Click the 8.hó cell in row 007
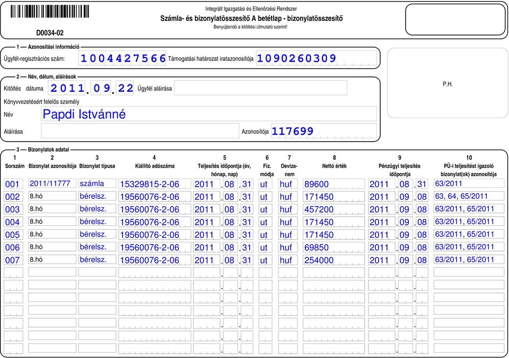Screen dimensions: 509x358 click(x=52, y=259)
